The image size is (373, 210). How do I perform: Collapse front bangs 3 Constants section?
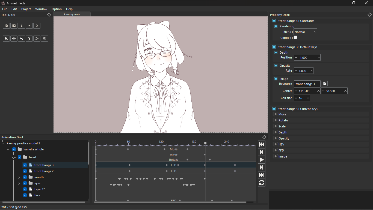click(274, 21)
